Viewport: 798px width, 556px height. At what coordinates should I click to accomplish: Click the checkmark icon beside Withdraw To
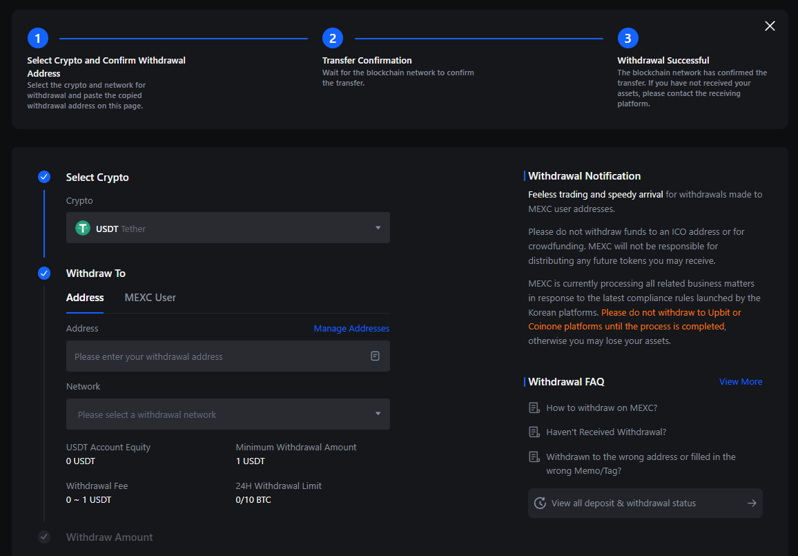44,274
